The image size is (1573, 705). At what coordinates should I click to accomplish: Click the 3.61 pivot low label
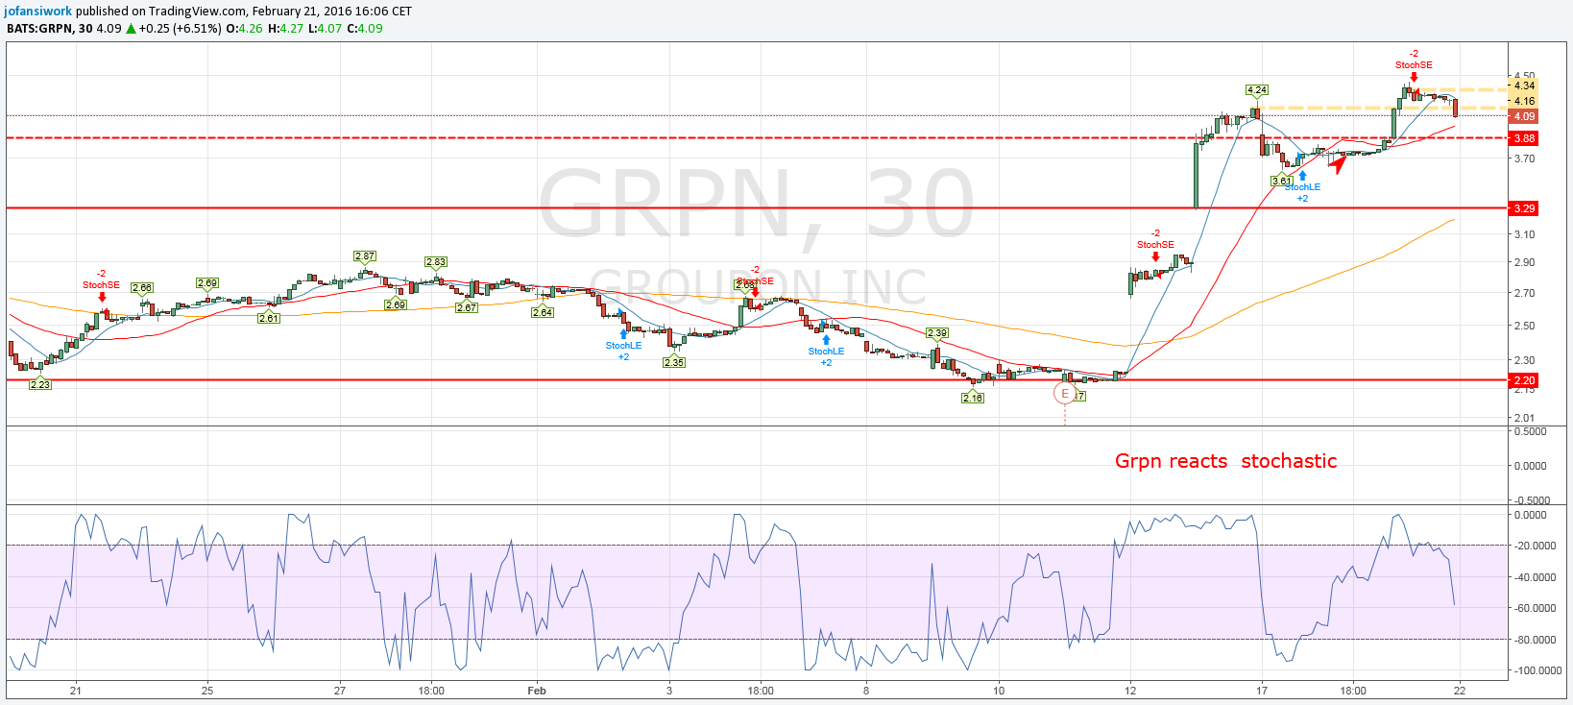(1282, 181)
